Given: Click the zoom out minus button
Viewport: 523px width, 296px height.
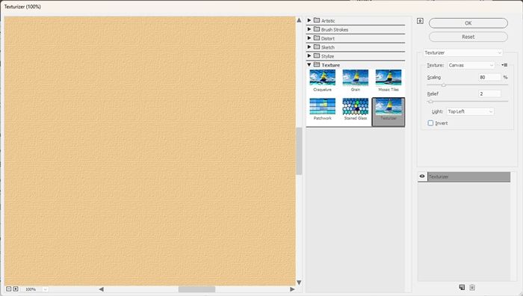Looking at the screenshot, I should pos(9,289).
